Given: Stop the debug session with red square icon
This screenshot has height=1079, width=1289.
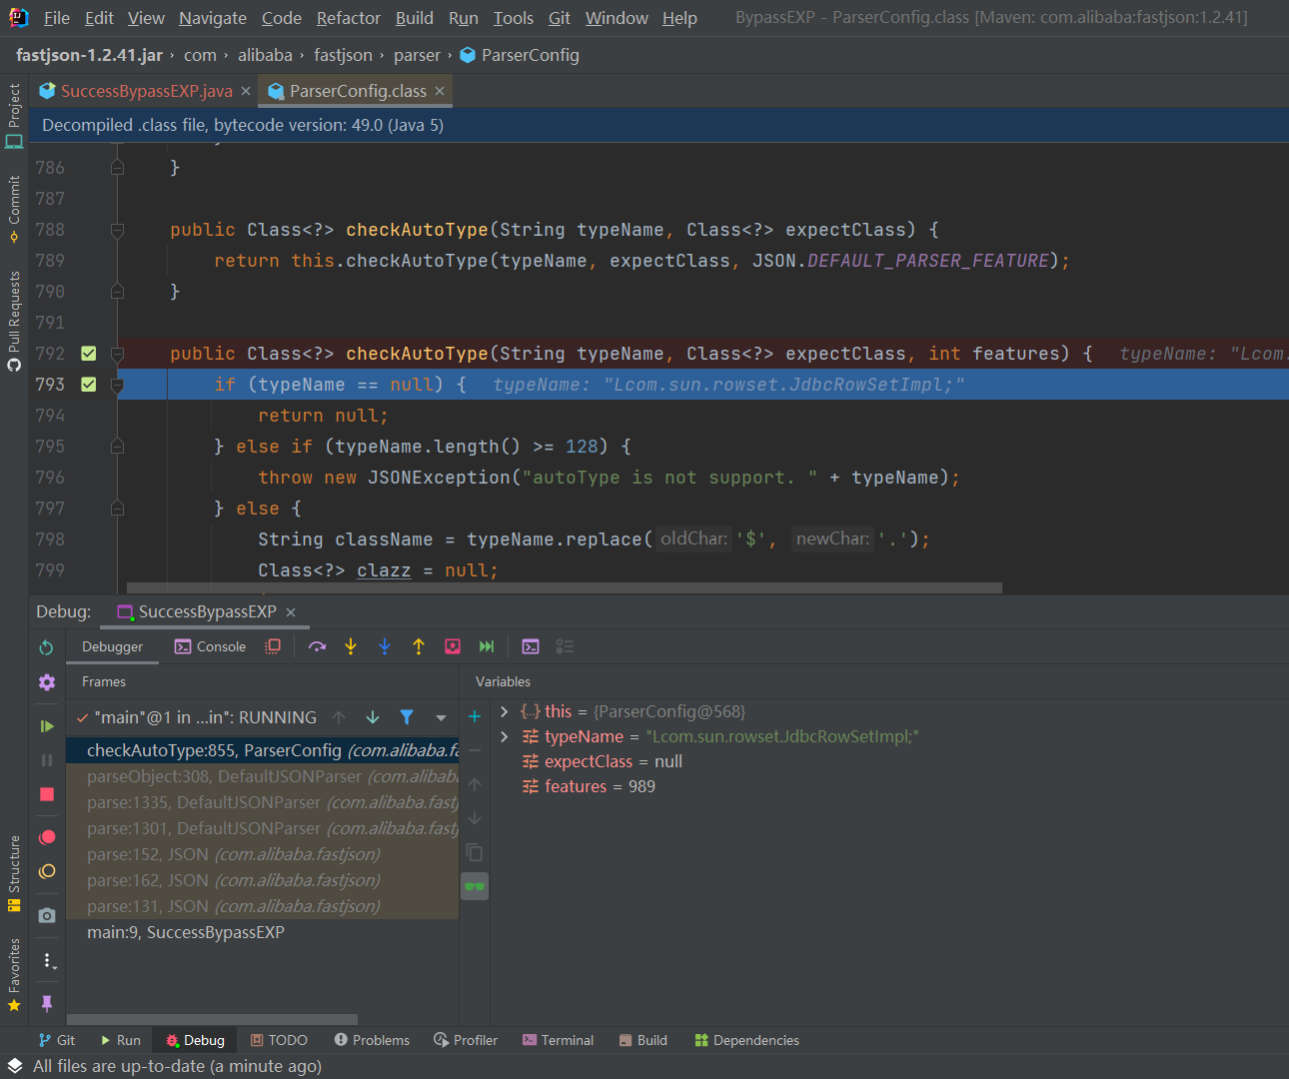Looking at the screenshot, I should pyautogui.click(x=47, y=792).
